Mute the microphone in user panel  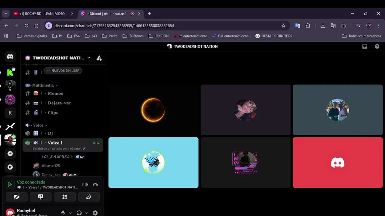(x=63, y=213)
